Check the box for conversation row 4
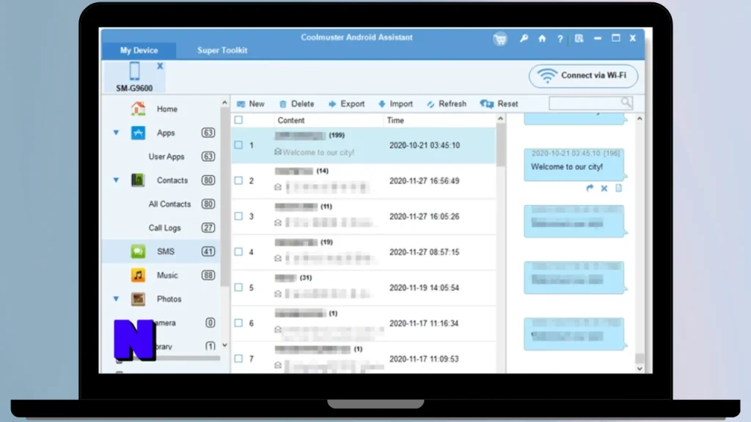 tap(238, 252)
